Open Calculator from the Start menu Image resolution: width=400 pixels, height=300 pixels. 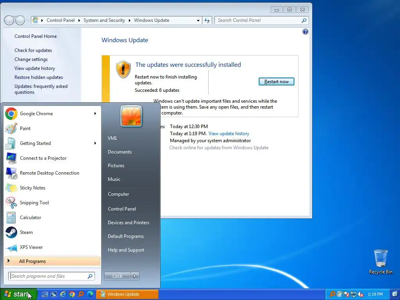52,217
